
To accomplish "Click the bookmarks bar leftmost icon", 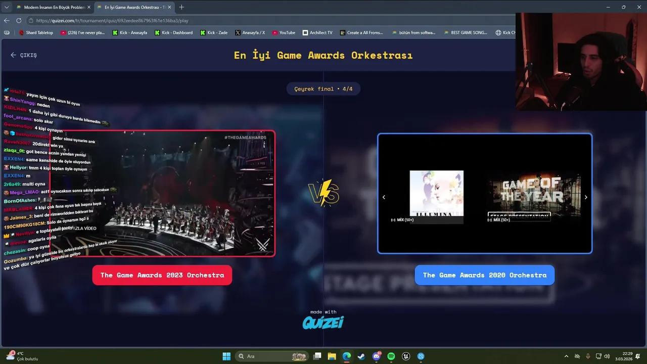I will (7, 32).
